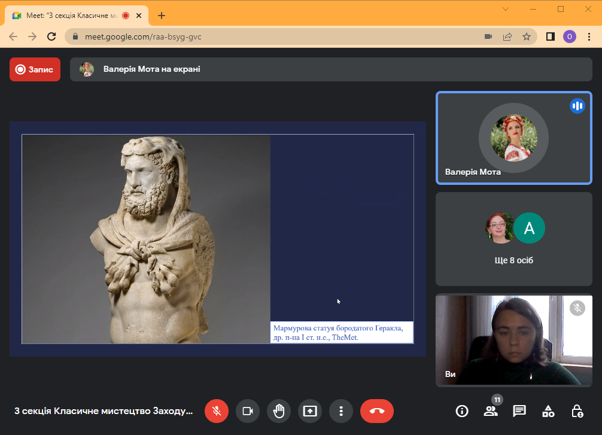Click the red-haired woman avatar in Ще 8 осіб tile
The height and width of the screenshot is (435, 602).
499,228
